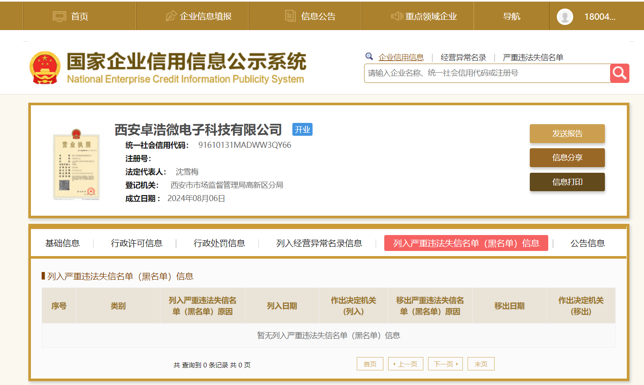Viewport: 644px width, 385px height.
Task: Click the 作出决定机关(列入) column header
Action: [x=353, y=306]
